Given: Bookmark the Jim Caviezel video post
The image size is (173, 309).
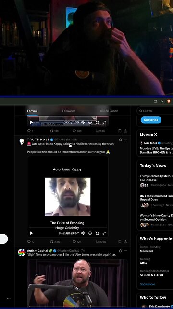Looking at the screenshot, I should click(120, 131).
